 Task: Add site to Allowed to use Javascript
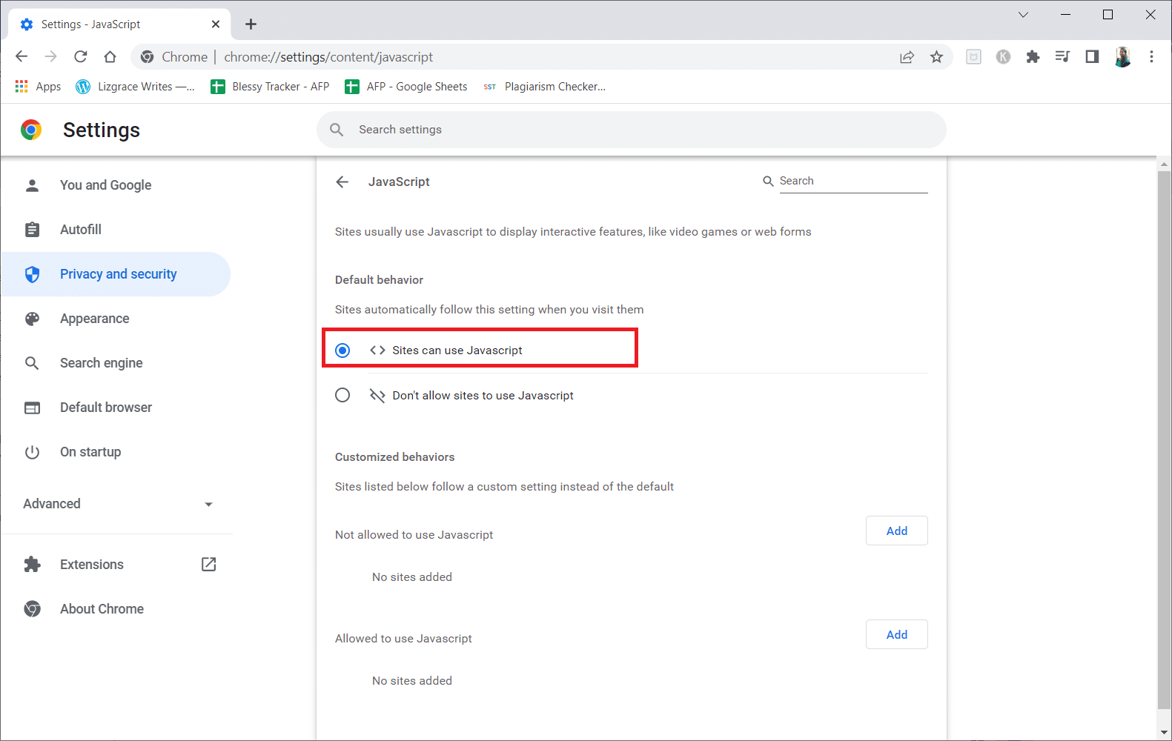(896, 634)
